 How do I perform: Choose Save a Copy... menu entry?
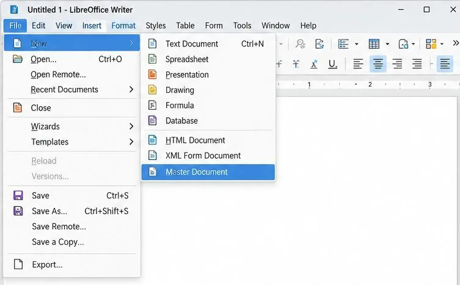tap(72, 242)
